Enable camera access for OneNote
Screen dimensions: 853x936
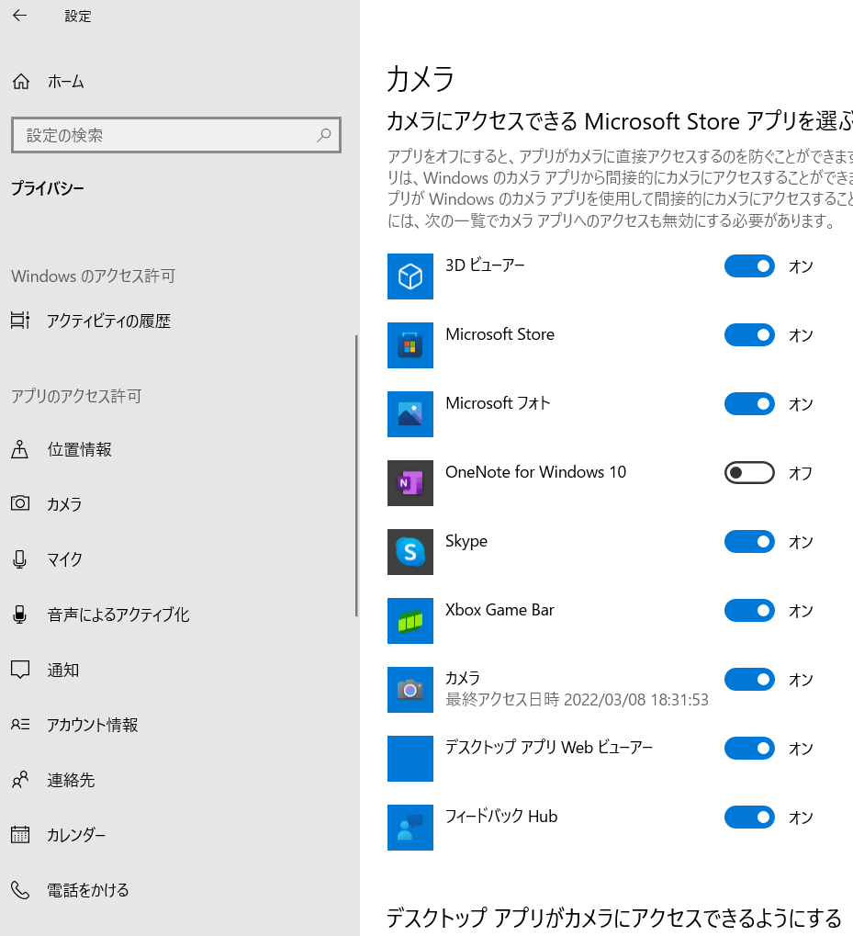point(750,473)
